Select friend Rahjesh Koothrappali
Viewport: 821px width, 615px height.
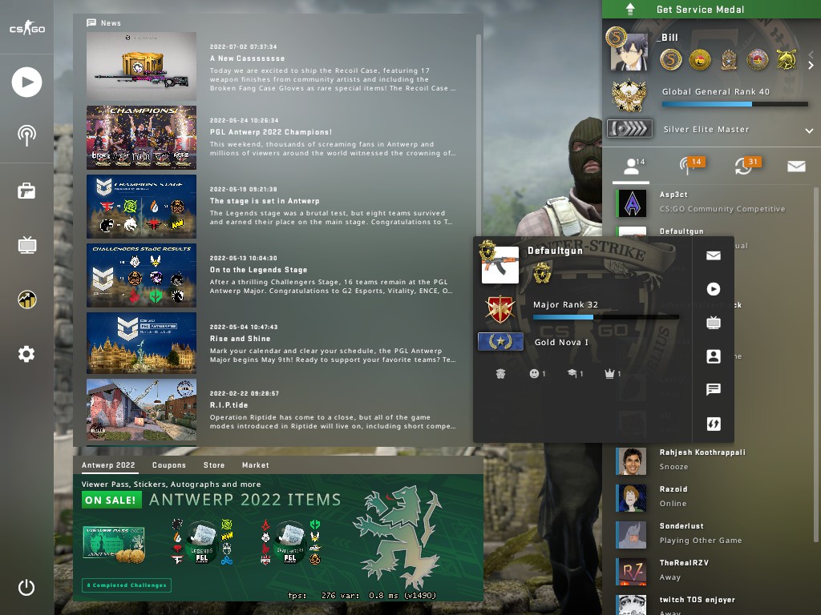(712, 460)
